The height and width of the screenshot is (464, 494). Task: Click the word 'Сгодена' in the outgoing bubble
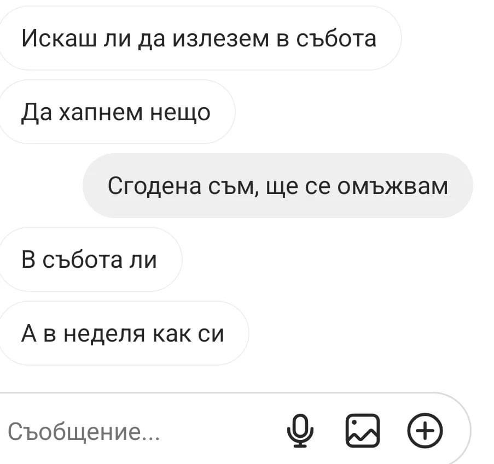coord(154,186)
